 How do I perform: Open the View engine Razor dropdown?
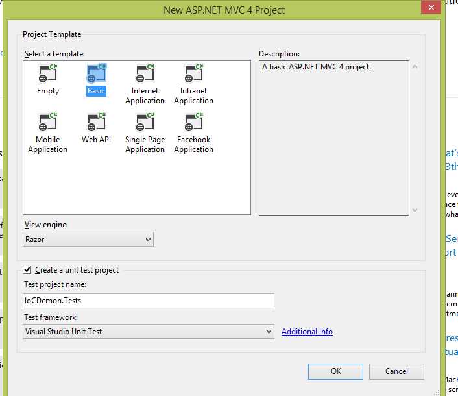pyautogui.click(x=88, y=240)
